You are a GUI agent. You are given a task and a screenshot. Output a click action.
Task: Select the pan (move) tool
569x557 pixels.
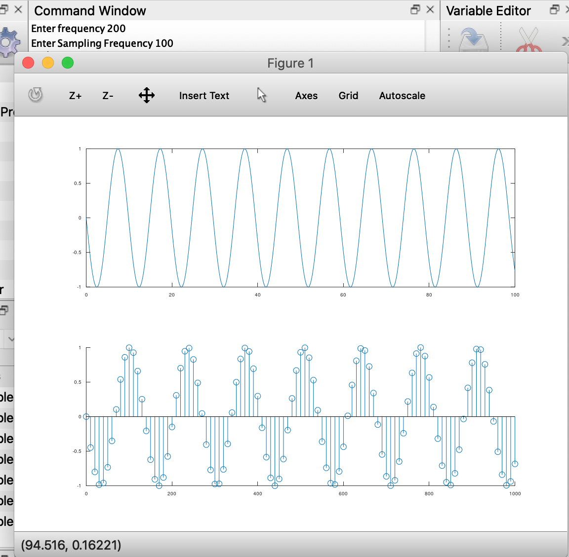click(146, 95)
